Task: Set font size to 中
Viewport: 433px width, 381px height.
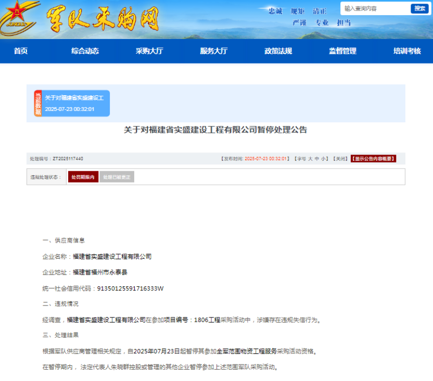Action: [x=316, y=159]
